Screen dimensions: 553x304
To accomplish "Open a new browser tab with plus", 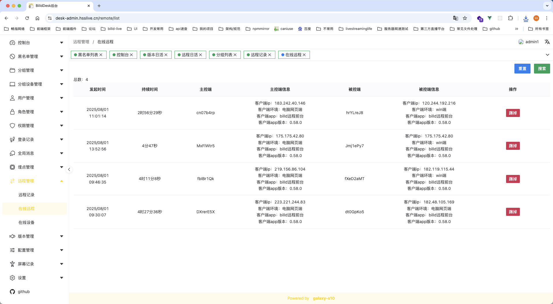I will 99,6.
